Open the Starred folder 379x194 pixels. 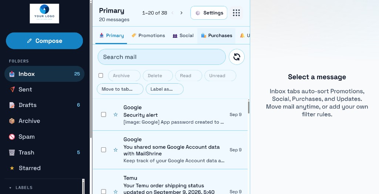[44, 168]
